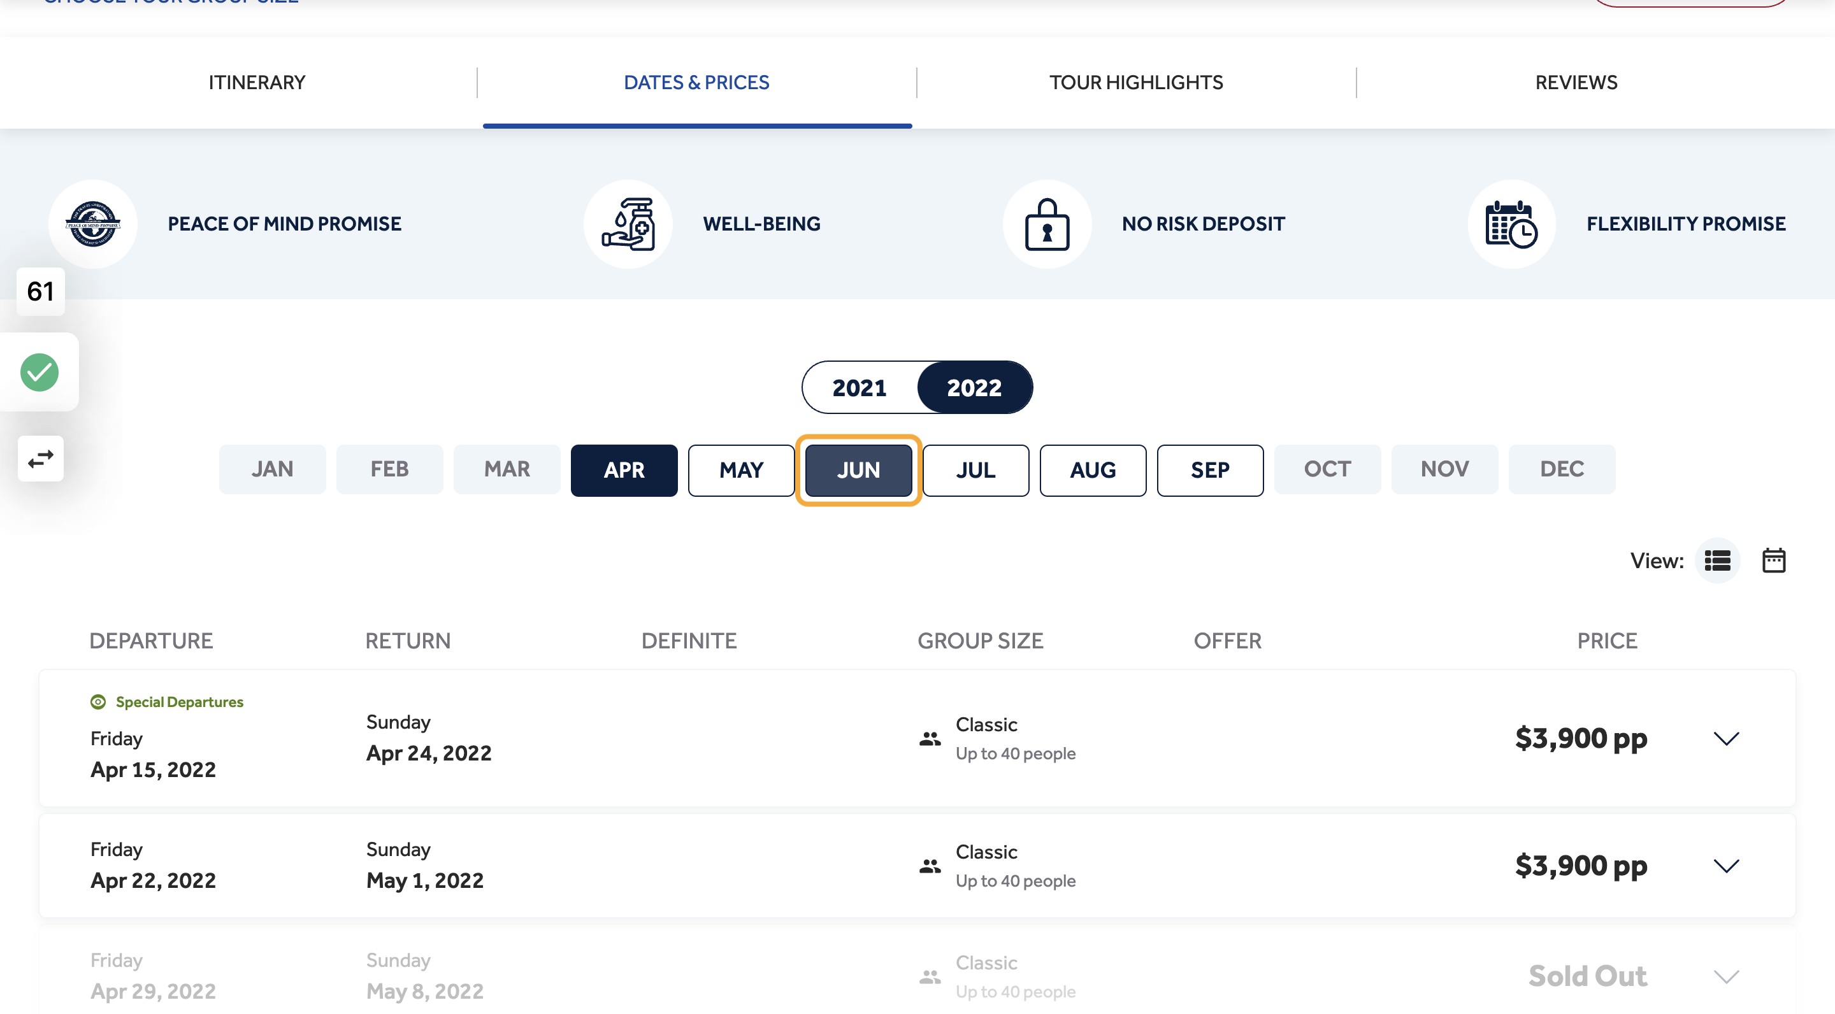The height and width of the screenshot is (1014, 1835).
Task: Click the Peace of Mind Promise seal icon
Action: [92, 224]
